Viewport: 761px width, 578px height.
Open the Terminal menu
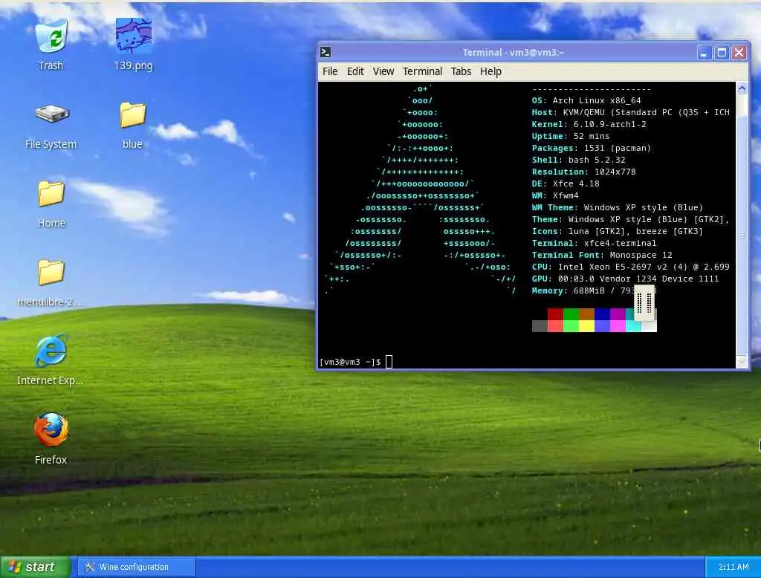click(x=422, y=71)
